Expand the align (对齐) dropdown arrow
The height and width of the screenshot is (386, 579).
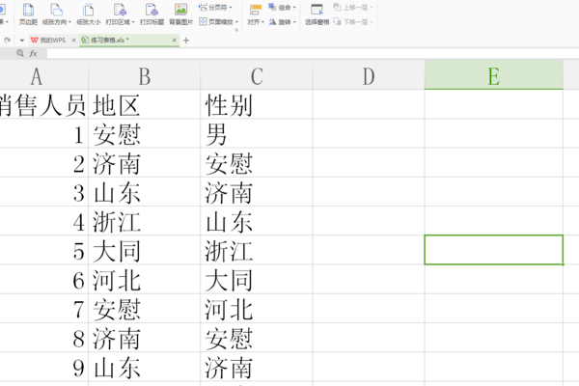(x=262, y=22)
